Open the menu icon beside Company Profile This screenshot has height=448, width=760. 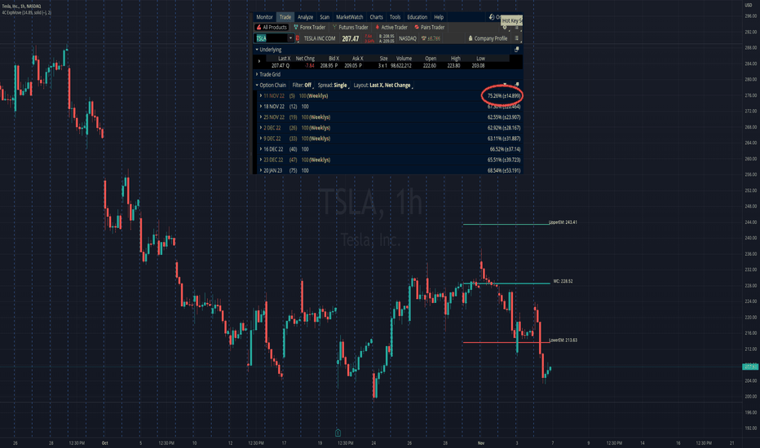(x=517, y=38)
